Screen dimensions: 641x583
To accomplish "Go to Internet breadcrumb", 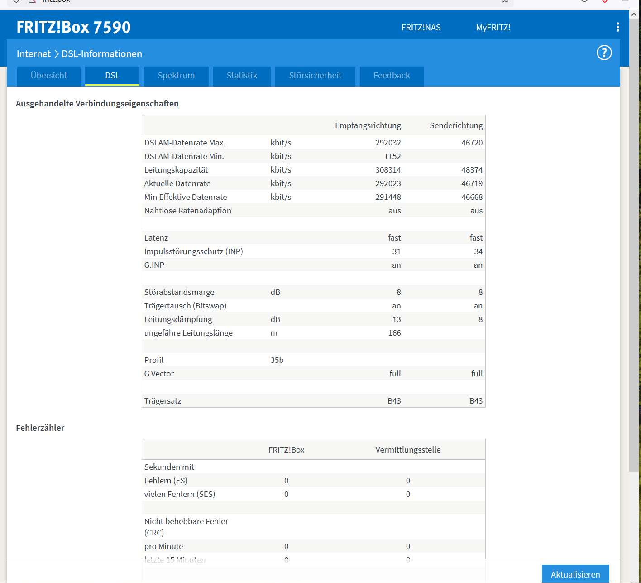I will point(33,54).
